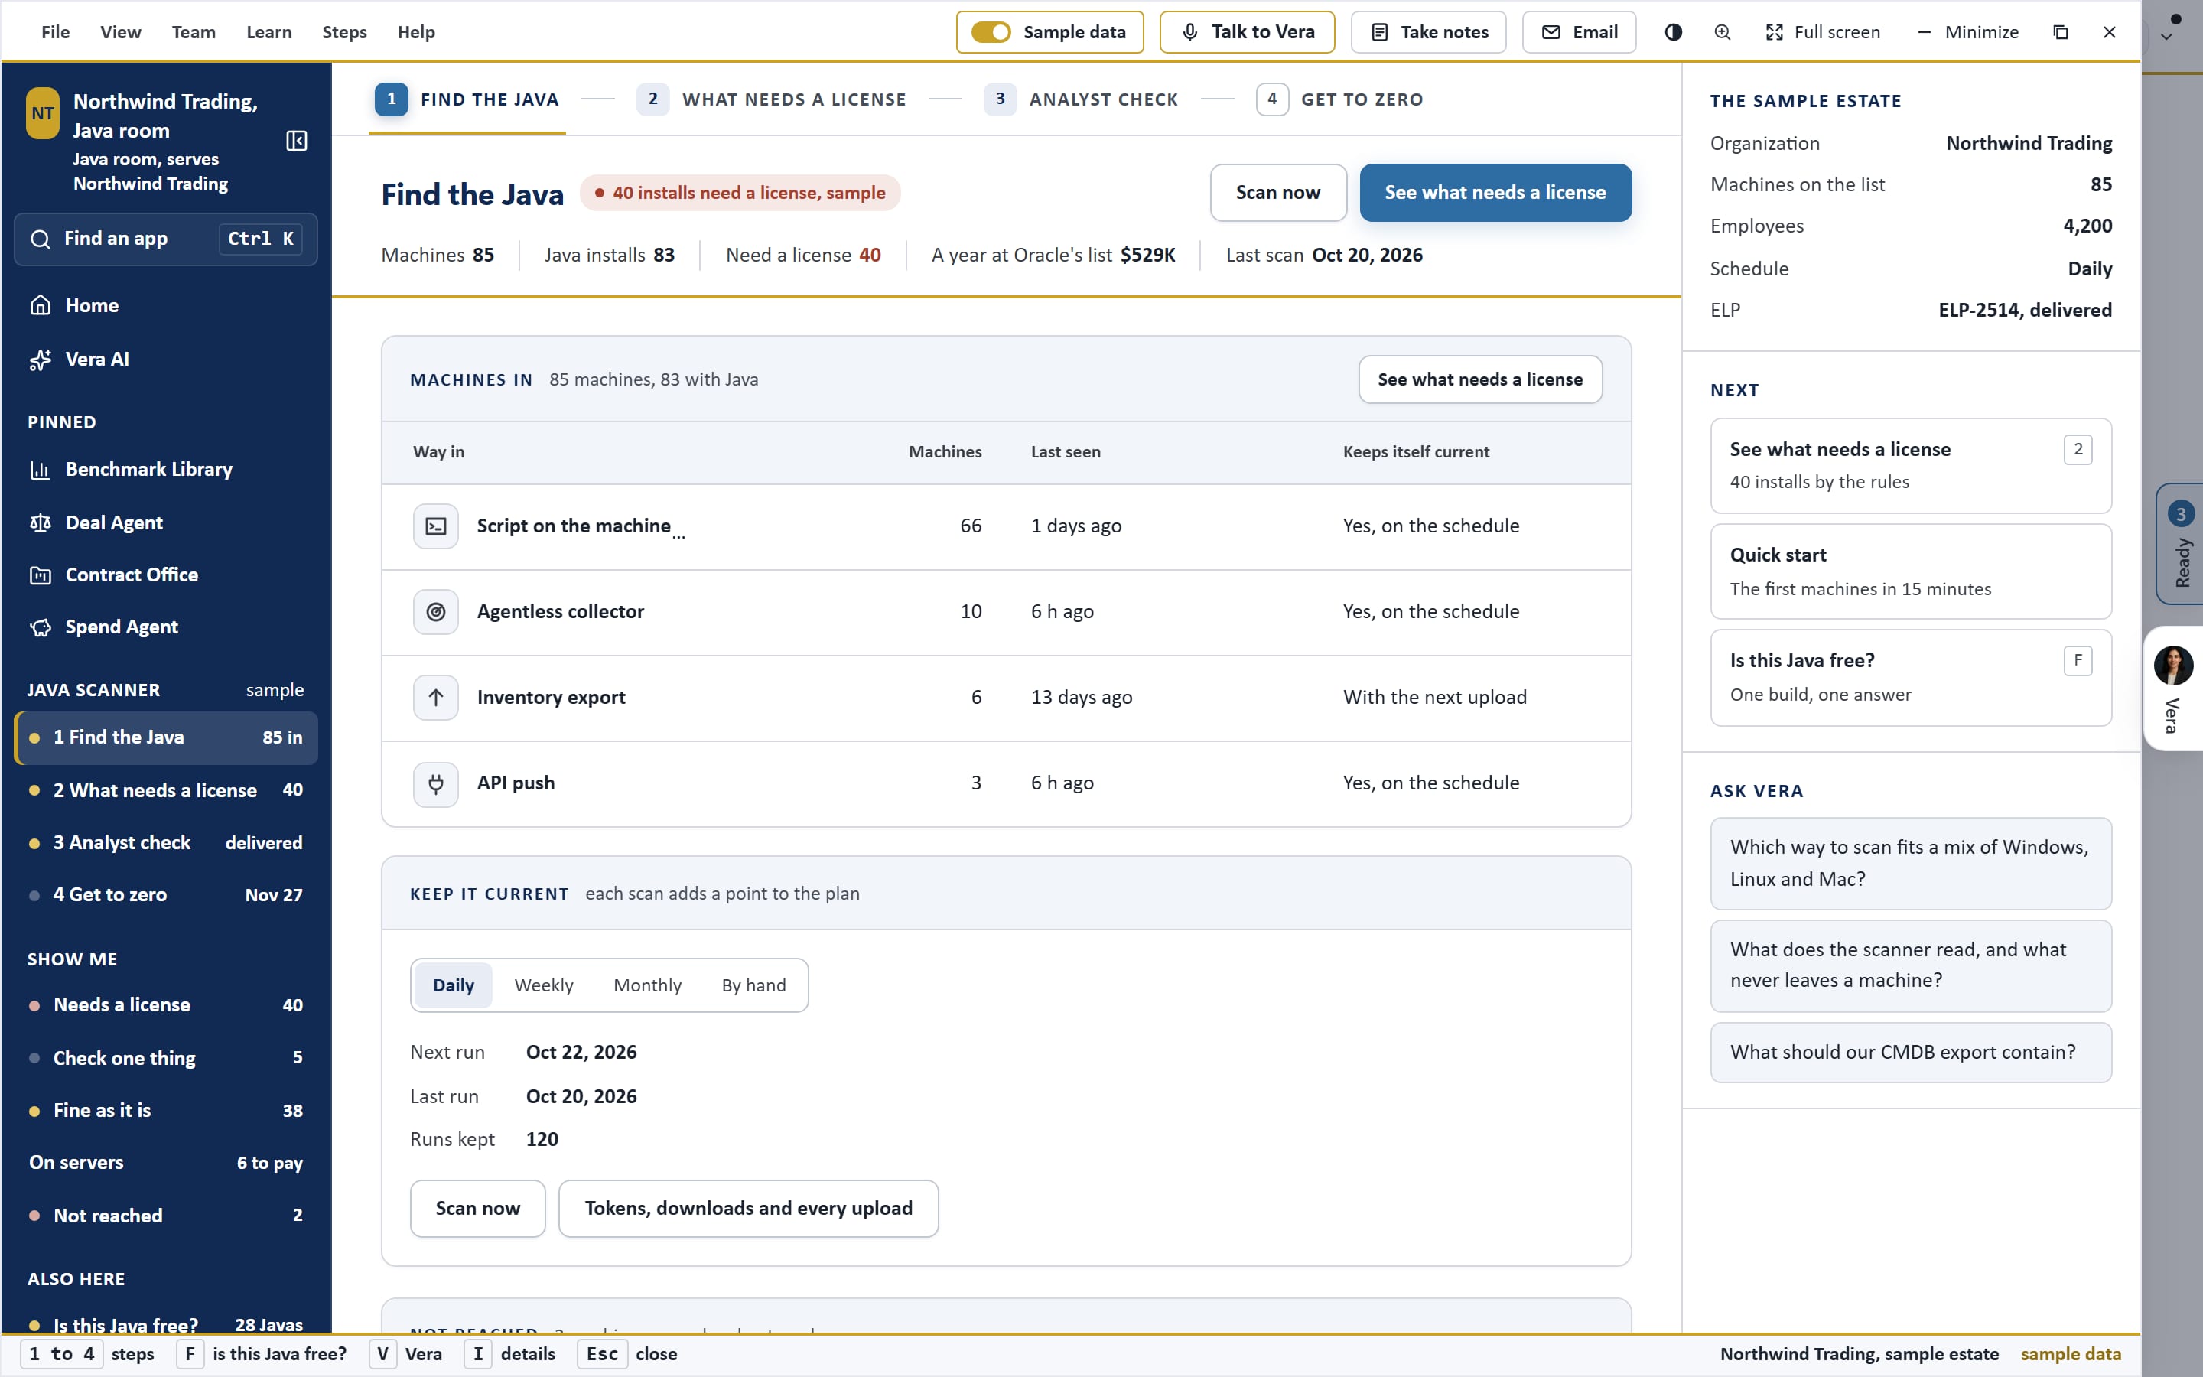Open the Steps menu
Viewport: 2203px width, 1377px height.
click(x=344, y=32)
